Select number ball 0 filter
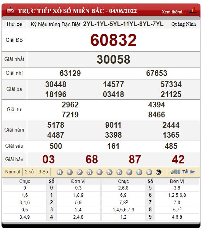 click(60, 172)
